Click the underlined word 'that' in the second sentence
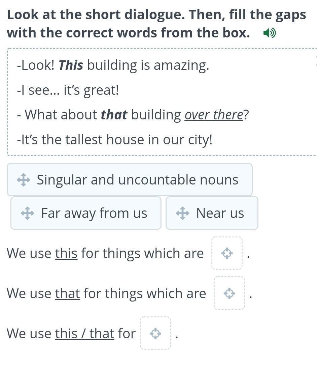Viewport: 317px width, 371px height. click(68, 294)
